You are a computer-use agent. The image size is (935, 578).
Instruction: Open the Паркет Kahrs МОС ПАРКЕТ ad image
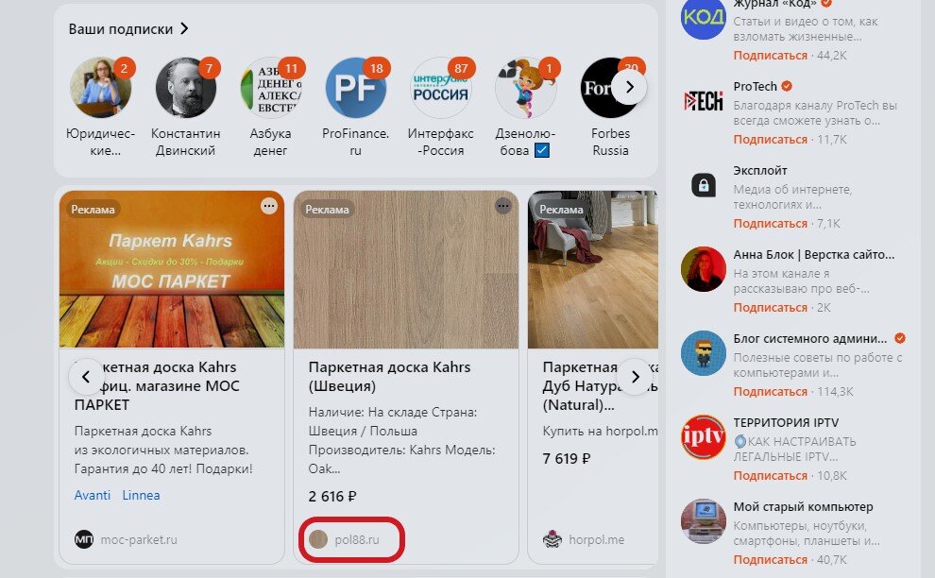point(172,269)
